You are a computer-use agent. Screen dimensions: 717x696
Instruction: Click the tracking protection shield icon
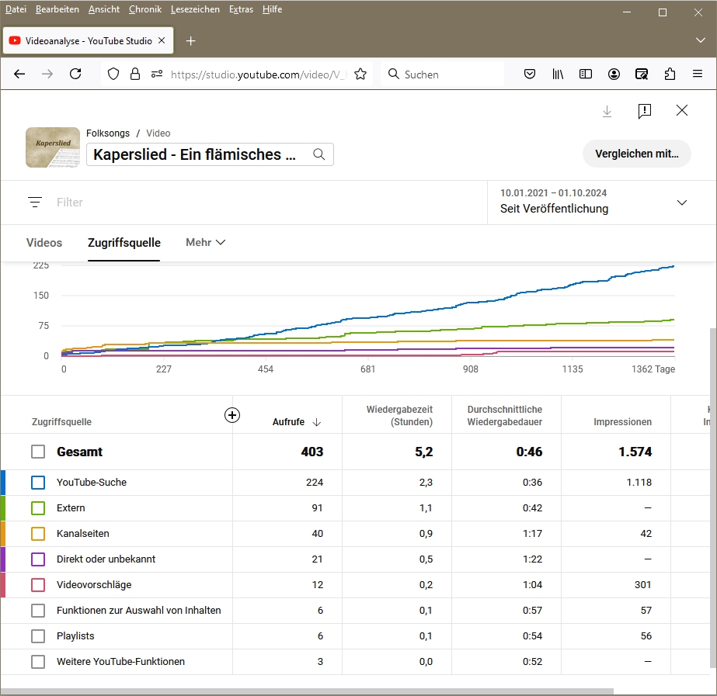[x=113, y=74]
